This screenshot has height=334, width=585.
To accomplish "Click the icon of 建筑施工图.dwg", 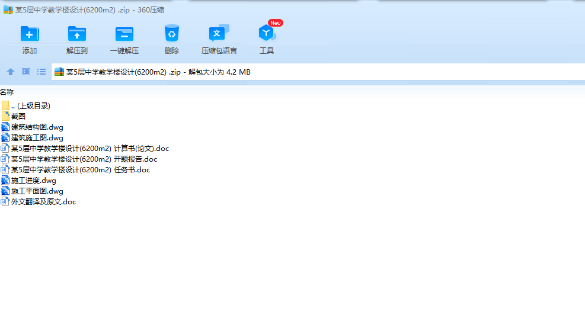I will (5, 137).
